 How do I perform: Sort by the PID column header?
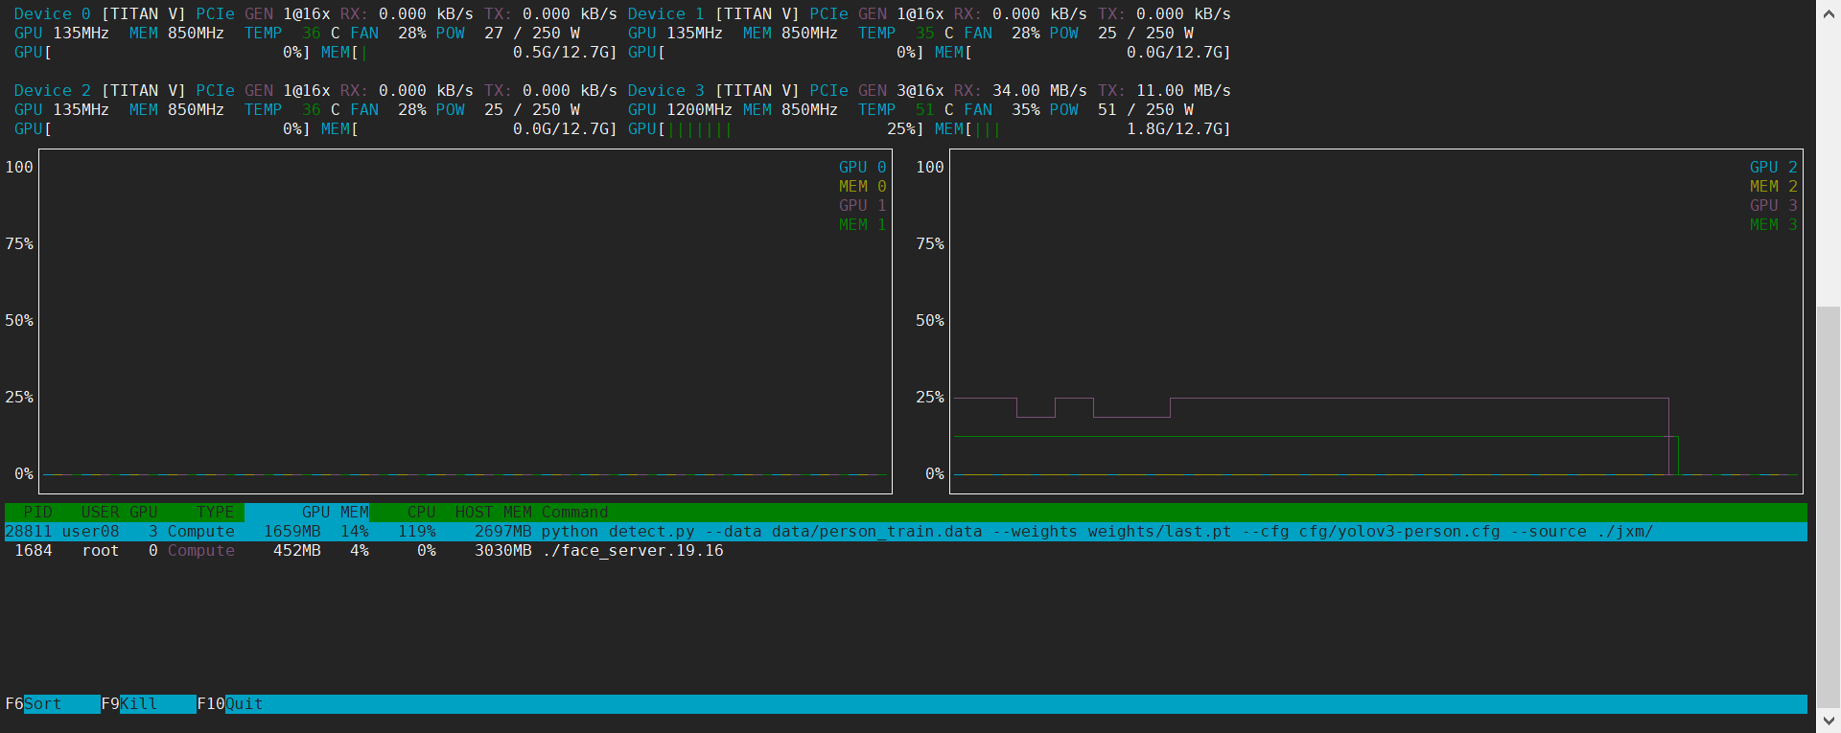click(x=37, y=513)
